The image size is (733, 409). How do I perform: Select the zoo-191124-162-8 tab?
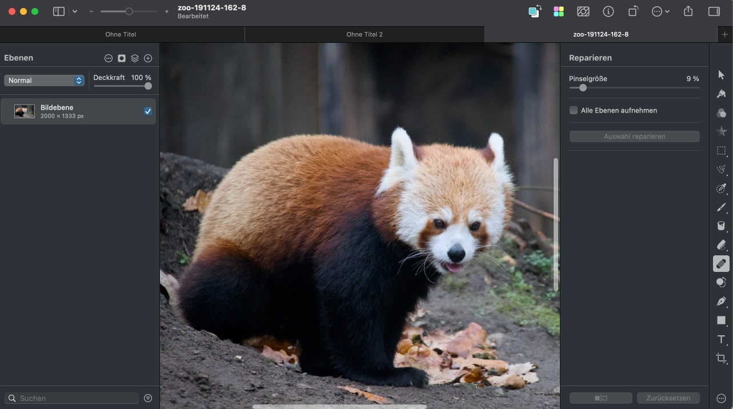[601, 34]
